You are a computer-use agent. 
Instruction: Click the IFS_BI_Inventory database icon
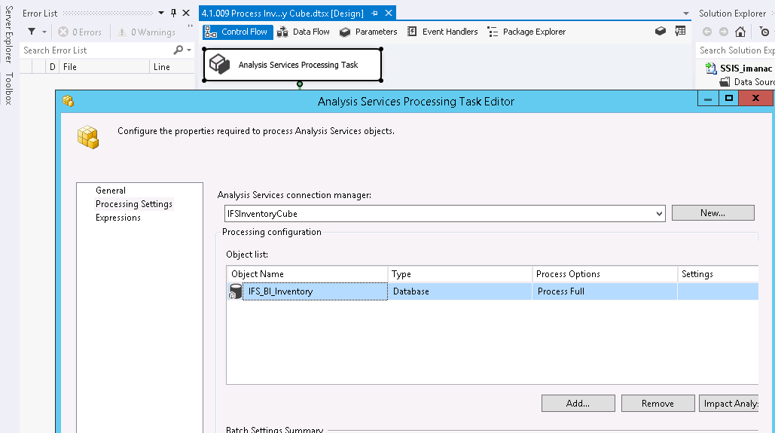coord(236,291)
